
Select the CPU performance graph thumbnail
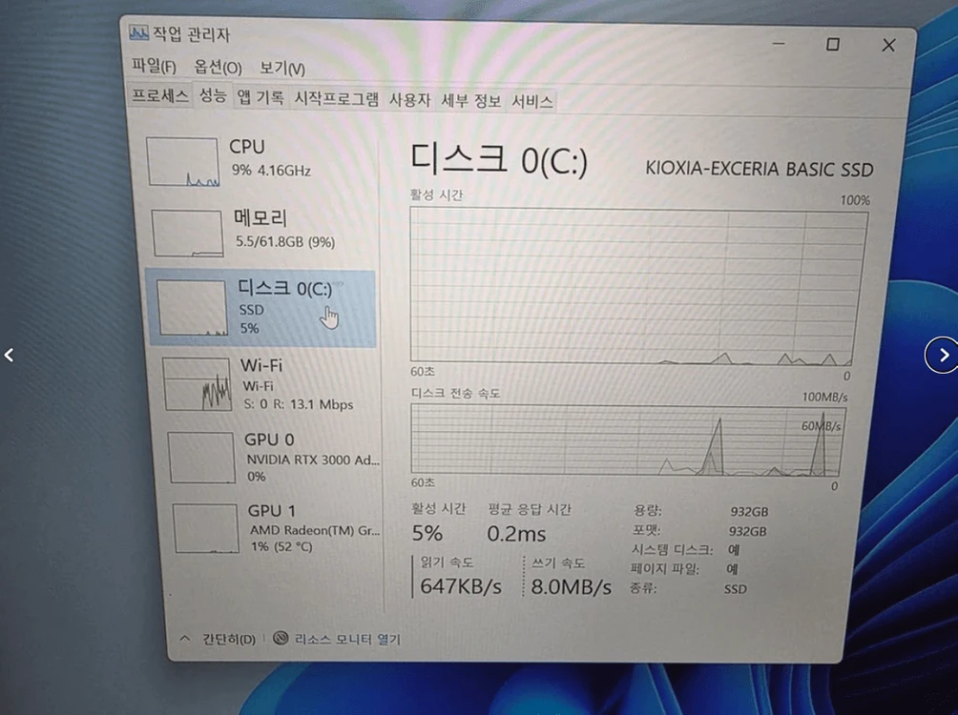(182, 162)
